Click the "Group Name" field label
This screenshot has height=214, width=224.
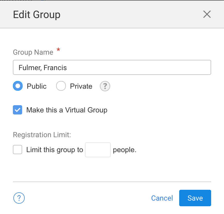tap(33, 52)
